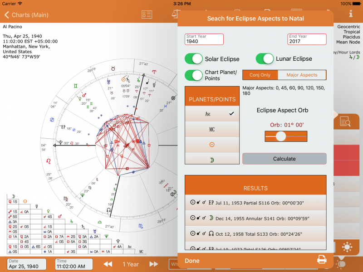Open the date picker showing Apr 25, 1940
Screen dimensions: 363x272
point(26,265)
